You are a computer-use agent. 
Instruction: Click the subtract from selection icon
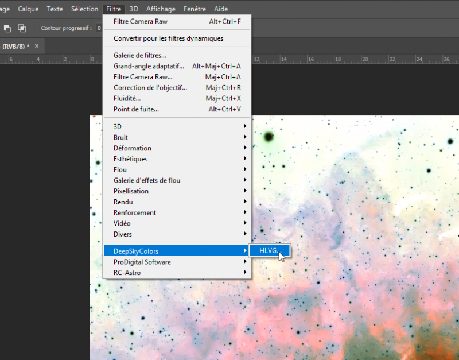click(7, 28)
